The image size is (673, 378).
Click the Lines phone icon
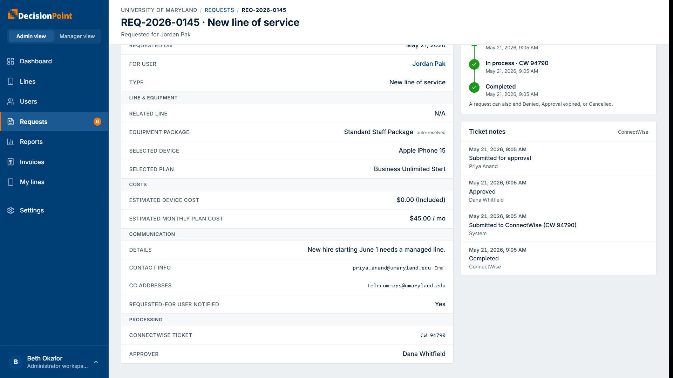[11, 82]
